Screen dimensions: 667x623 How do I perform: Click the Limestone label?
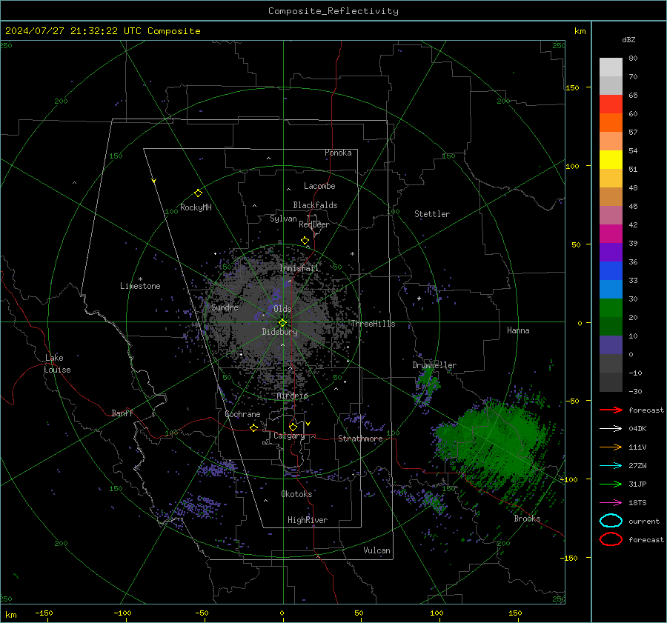(x=140, y=286)
